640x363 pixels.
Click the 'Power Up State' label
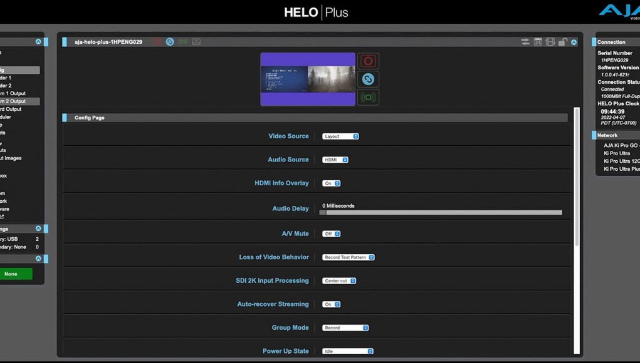pyautogui.click(x=286, y=350)
